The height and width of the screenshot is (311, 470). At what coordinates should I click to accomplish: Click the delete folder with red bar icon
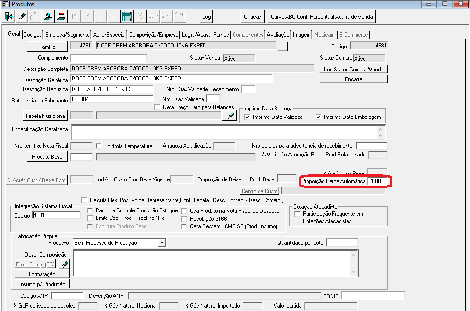61,16
